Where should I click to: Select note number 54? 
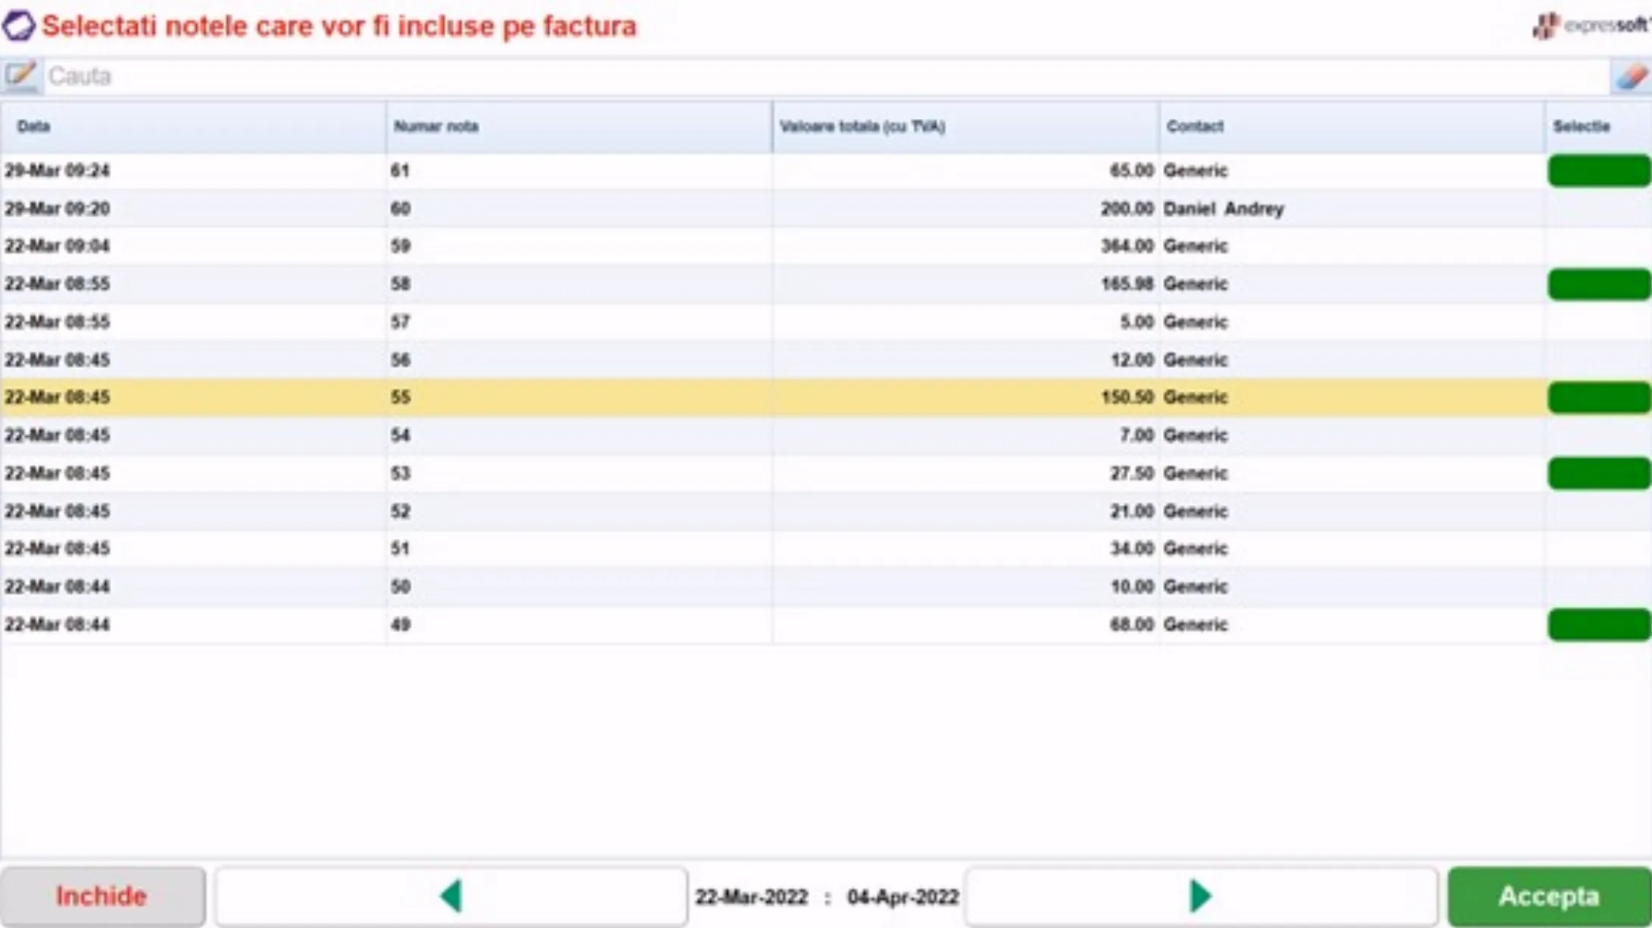400,435
